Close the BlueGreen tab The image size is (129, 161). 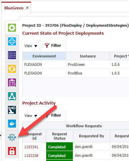[x=27, y=8]
